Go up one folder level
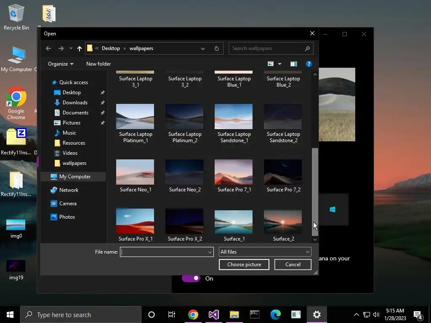This screenshot has width=431, height=323. 80,48
